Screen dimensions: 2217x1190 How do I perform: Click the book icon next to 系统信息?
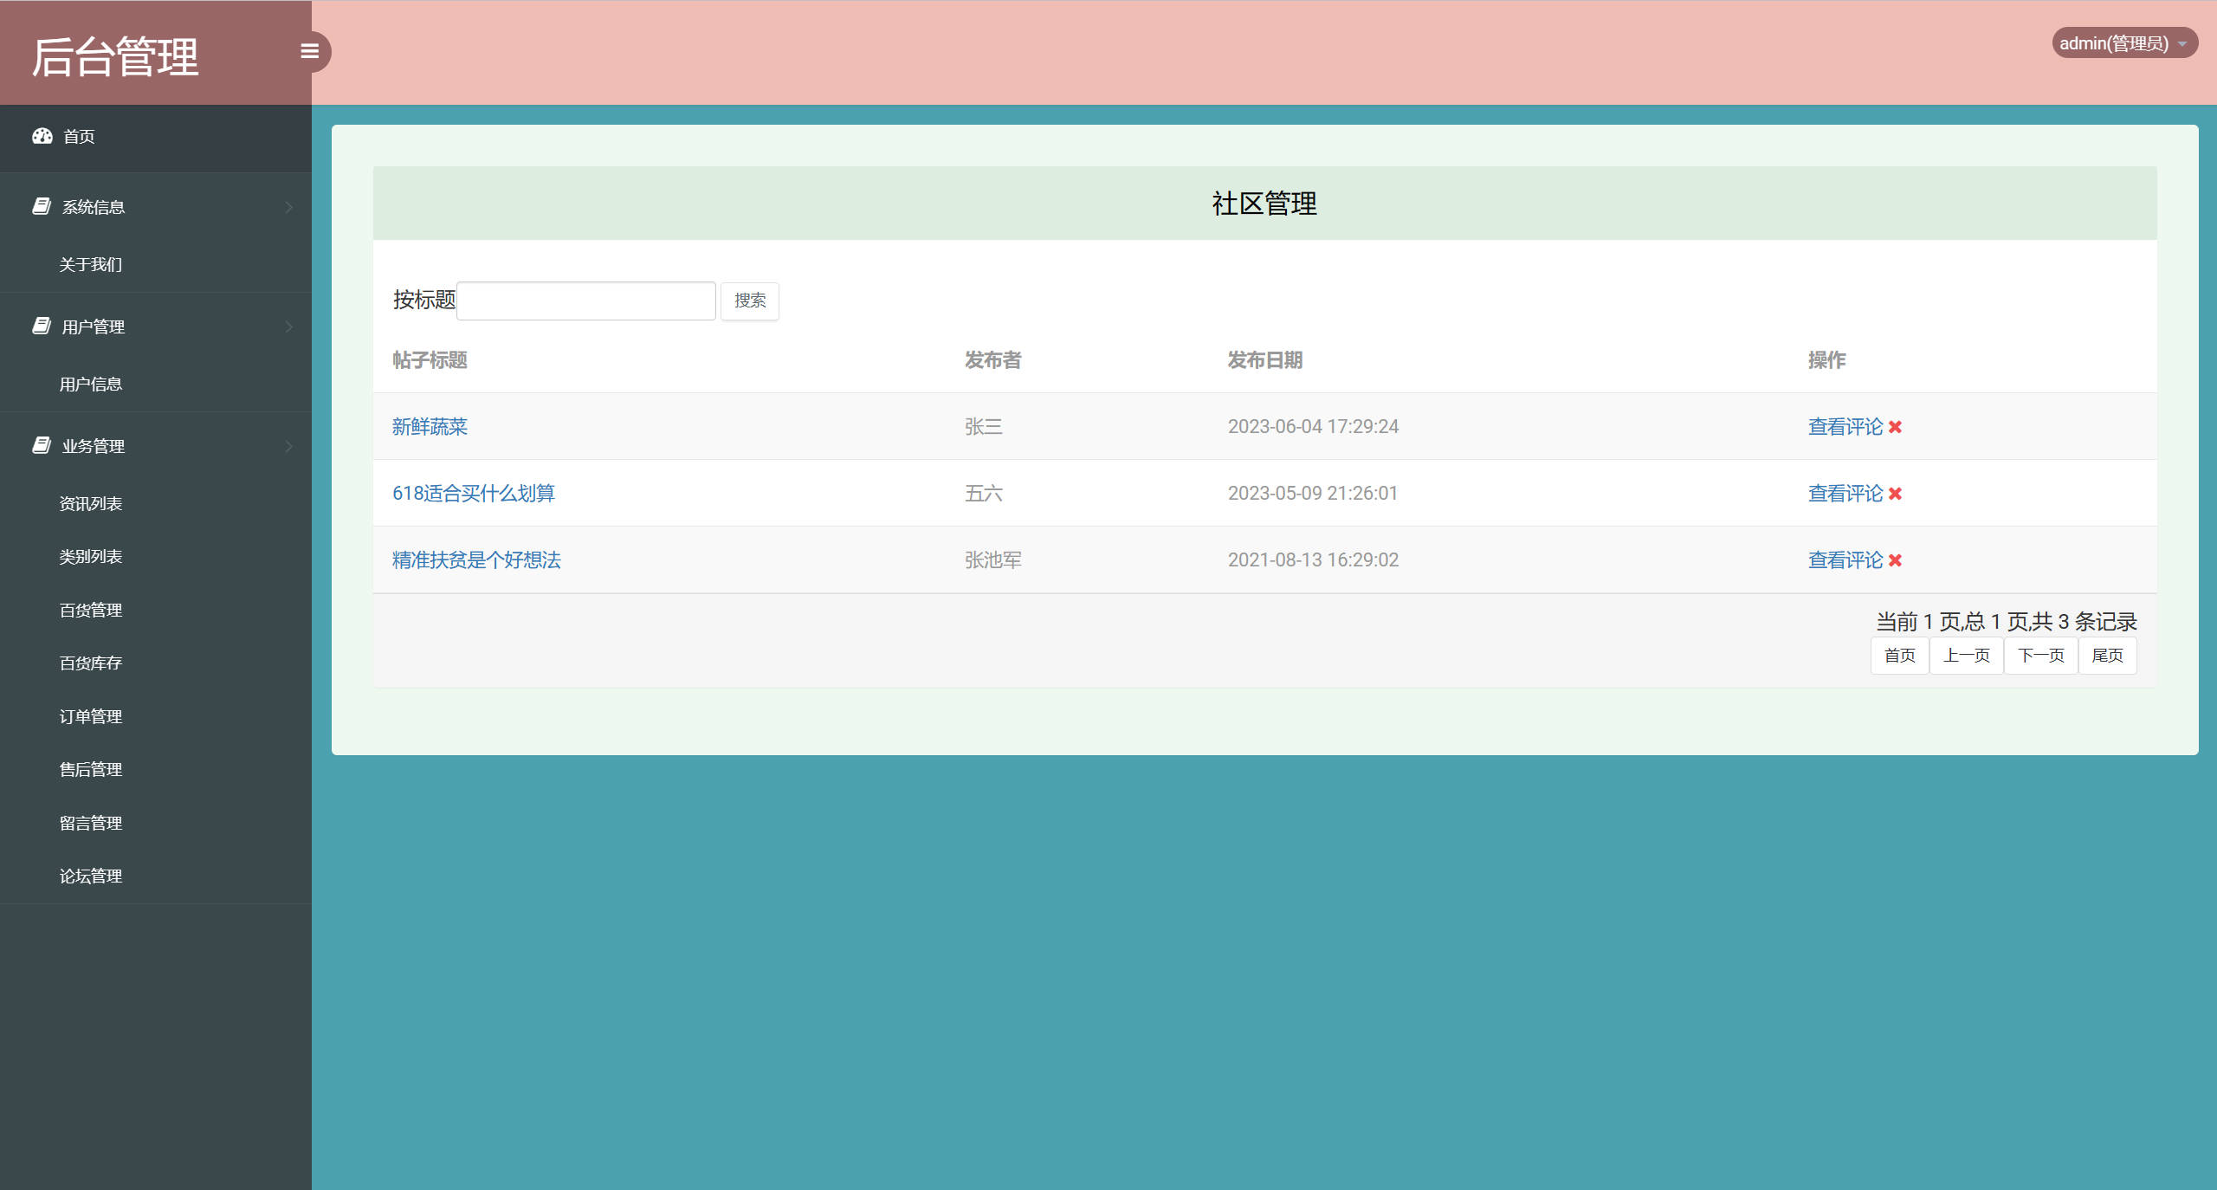tap(42, 206)
